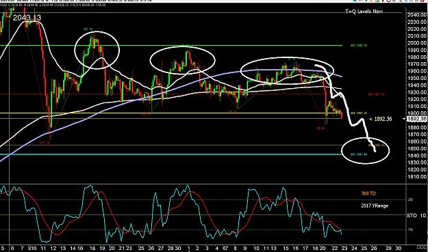Click 1820.00 on the price axis
The image size is (428, 252).
click(417, 169)
